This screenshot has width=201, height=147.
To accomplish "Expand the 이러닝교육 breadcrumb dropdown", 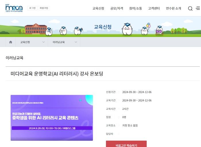I will pyautogui.click(x=65, y=42).
